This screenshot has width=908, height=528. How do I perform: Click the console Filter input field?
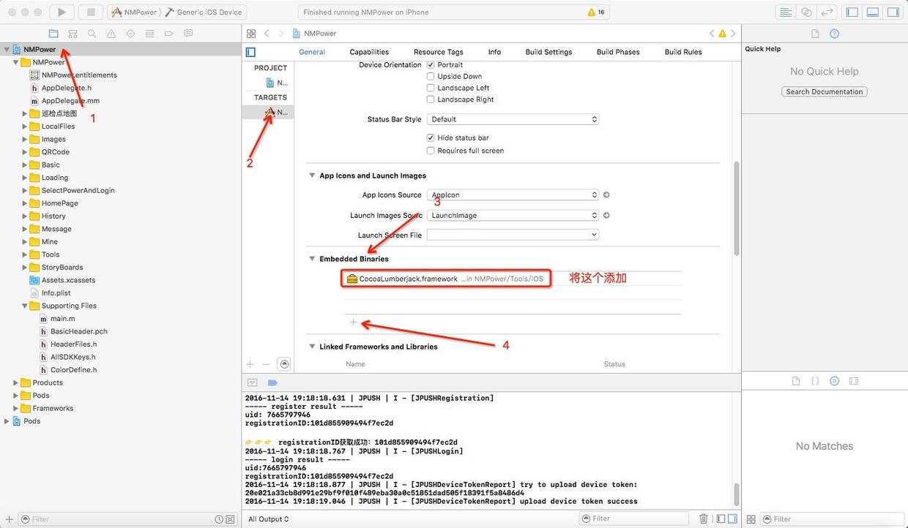(633, 518)
